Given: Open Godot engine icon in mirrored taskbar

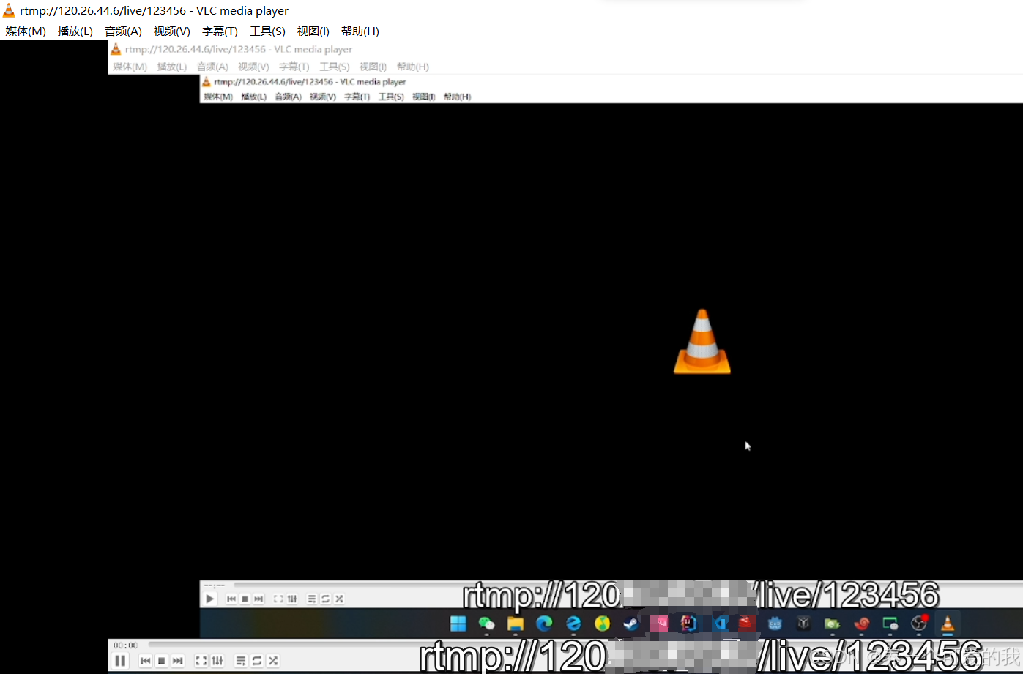Looking at the screenshot, I should point(775,624).
